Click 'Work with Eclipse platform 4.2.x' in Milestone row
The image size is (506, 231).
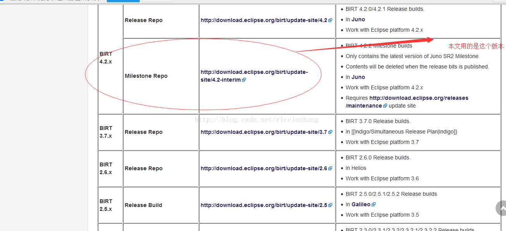[x=384, y=87]
